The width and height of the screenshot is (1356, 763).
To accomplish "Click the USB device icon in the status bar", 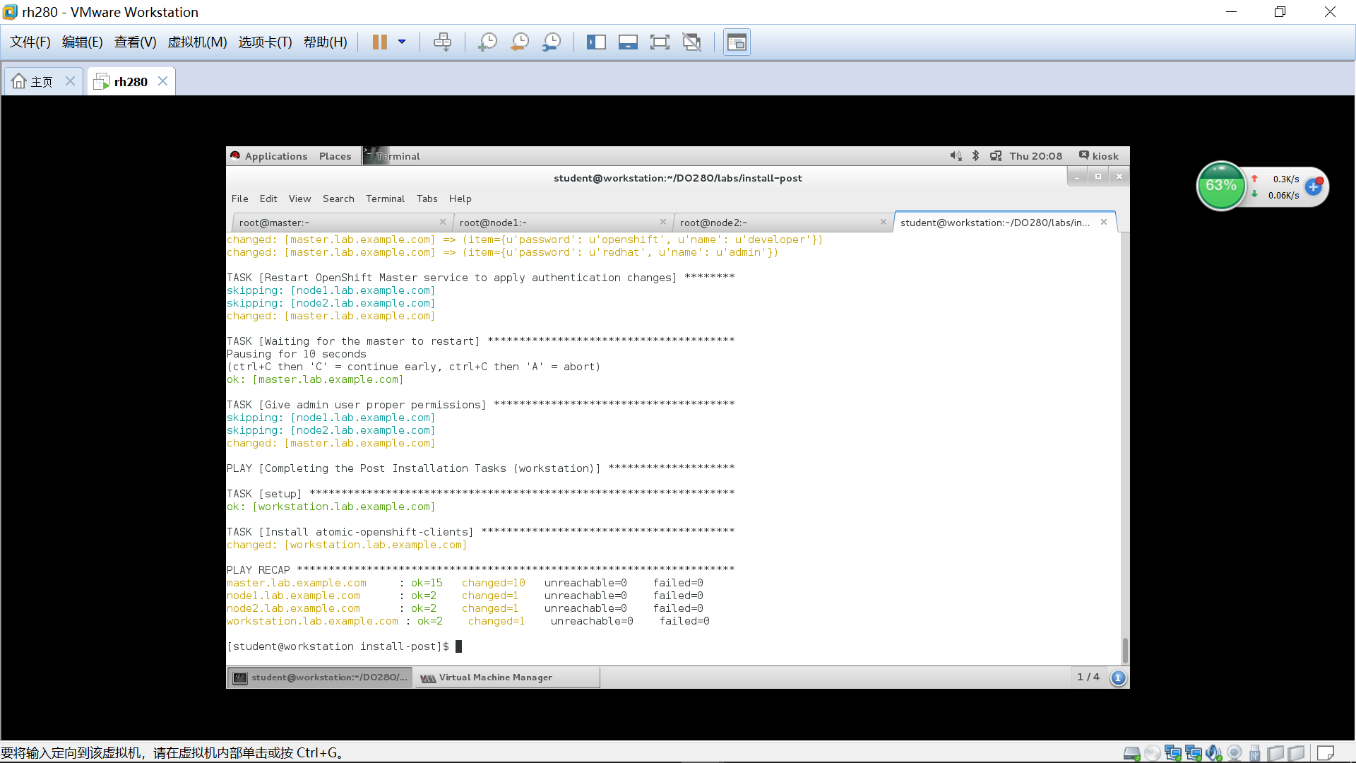I will (x=1254, y=752).
